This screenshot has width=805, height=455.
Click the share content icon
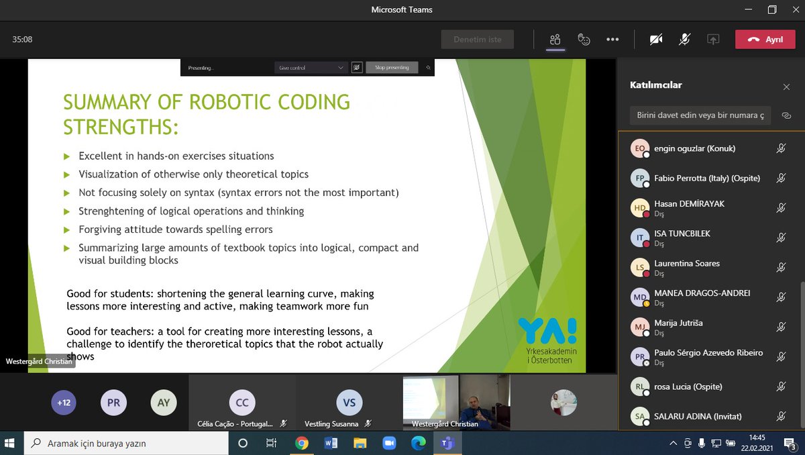713,40
